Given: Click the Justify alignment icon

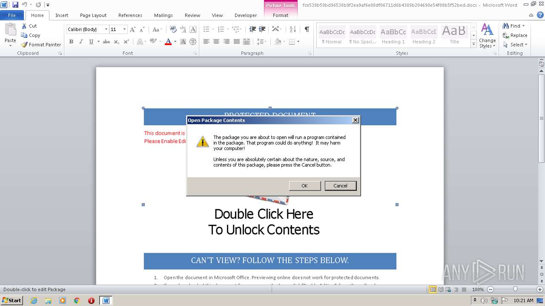Looking at the screenshot, I should coord(236,42).
